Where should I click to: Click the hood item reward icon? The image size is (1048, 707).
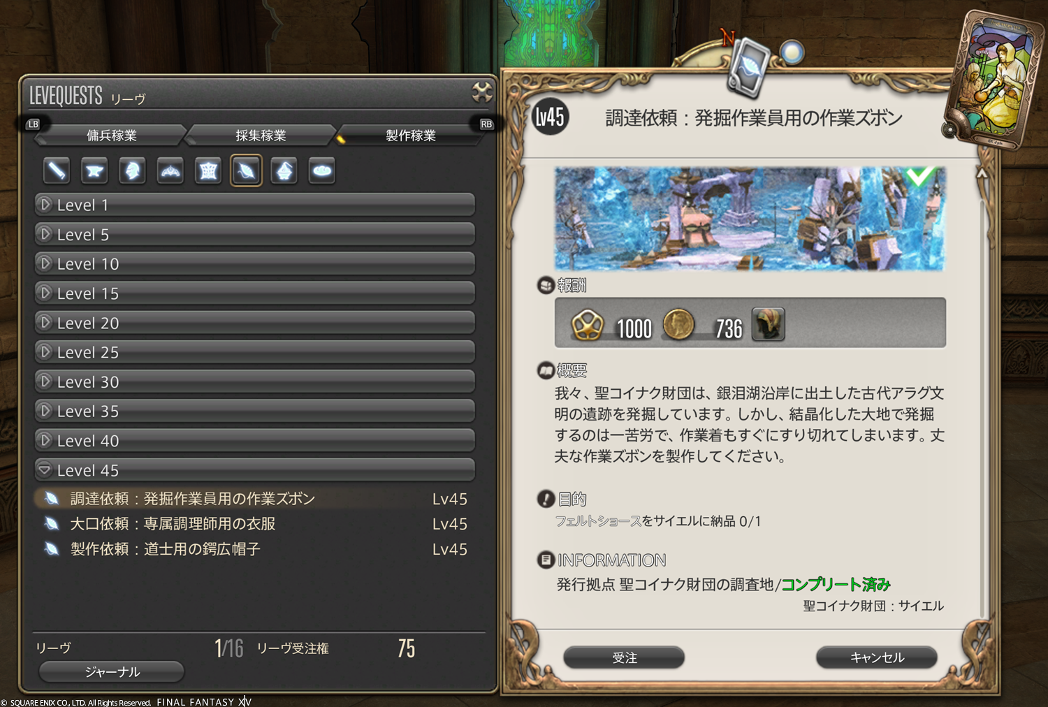[769, 325]
